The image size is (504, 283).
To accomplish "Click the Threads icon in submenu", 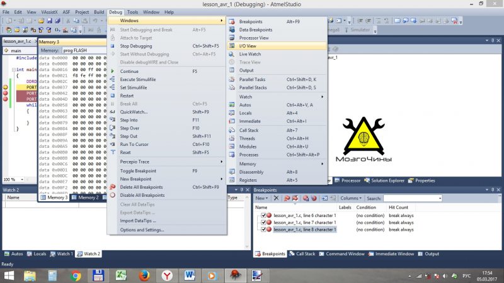I will point(232,138).
